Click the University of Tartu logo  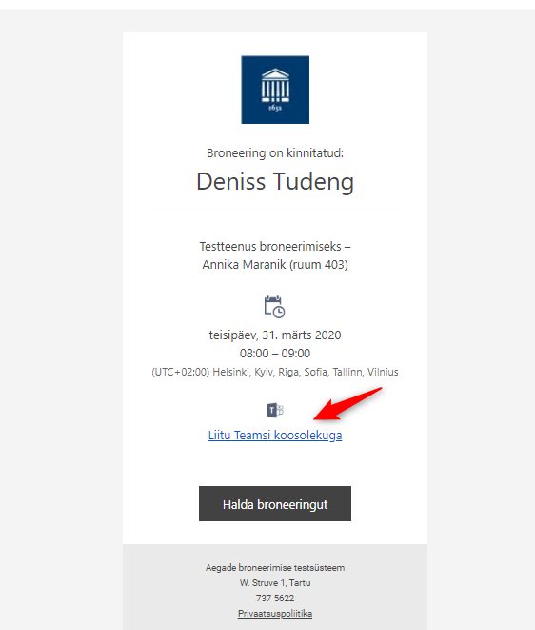click(x=275, y=90)
